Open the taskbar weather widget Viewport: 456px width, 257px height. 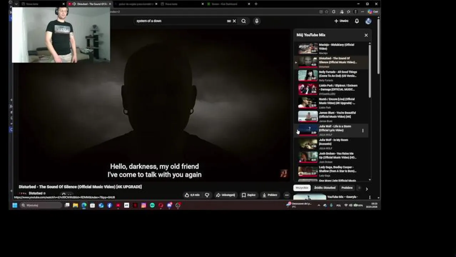point(299,205)
